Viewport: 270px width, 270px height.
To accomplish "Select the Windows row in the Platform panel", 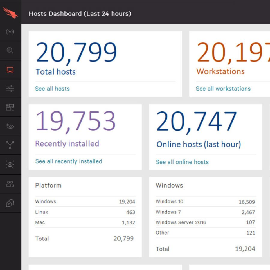I will click(84, 201).
